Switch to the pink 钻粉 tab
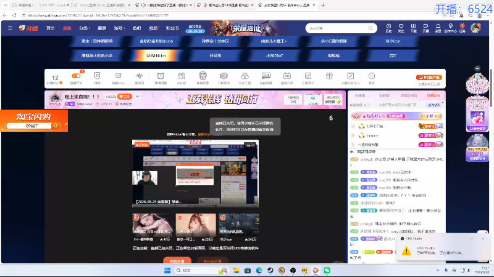Image resolution: width=494 pixels, height=277 pixels. click(433, 95)
